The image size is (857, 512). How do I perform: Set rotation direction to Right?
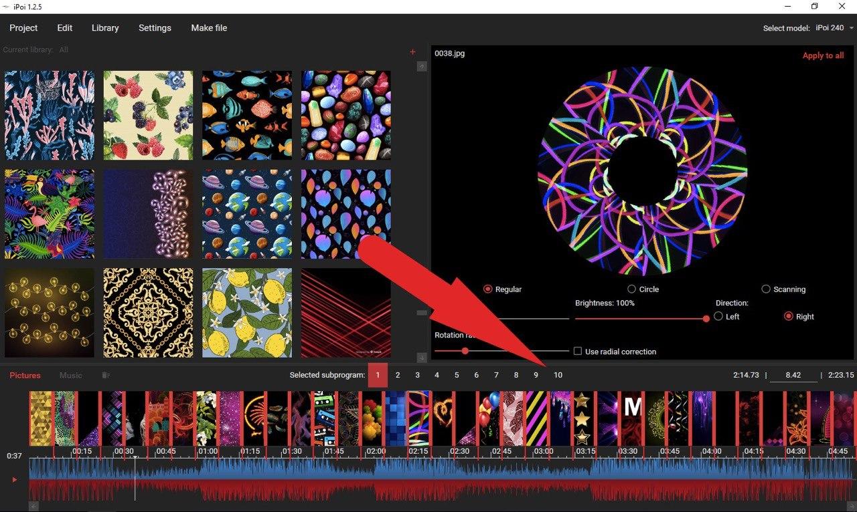pyautogui.click(x=799, y=317)
